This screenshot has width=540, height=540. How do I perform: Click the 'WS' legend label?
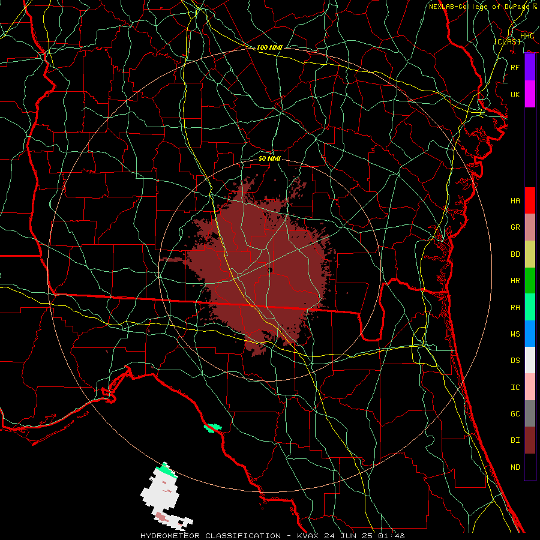coord(515,334)
